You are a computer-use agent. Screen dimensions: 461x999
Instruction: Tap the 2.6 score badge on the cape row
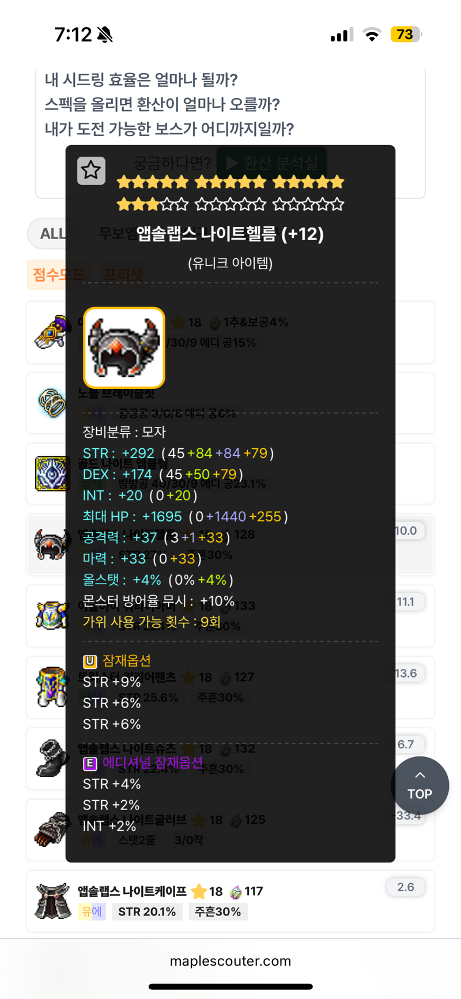coord(406,887)
